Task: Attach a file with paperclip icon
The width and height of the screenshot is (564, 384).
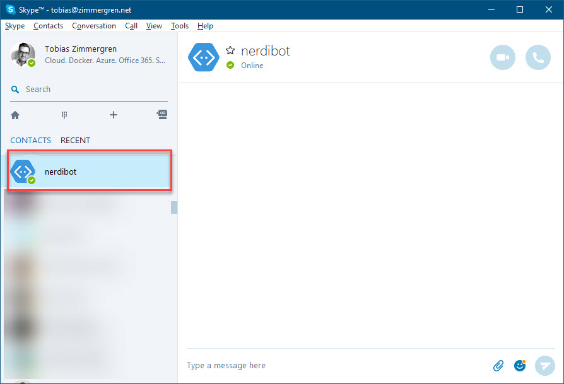Action: pos(498,366)
